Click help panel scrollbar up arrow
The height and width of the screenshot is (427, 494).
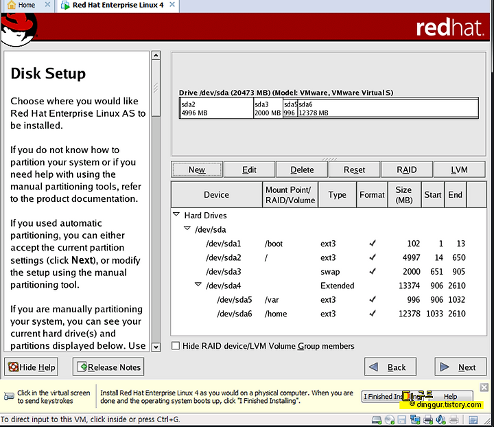tap(156, 56)
